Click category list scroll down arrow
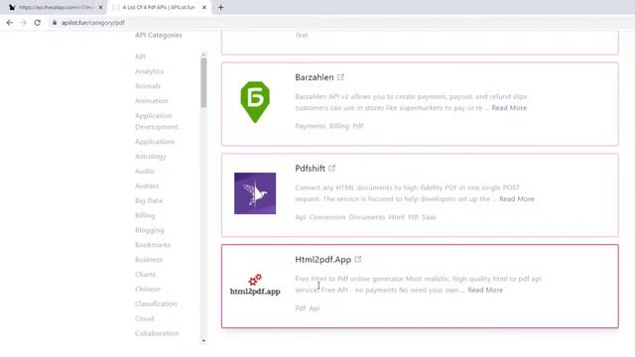 point(203,341)
